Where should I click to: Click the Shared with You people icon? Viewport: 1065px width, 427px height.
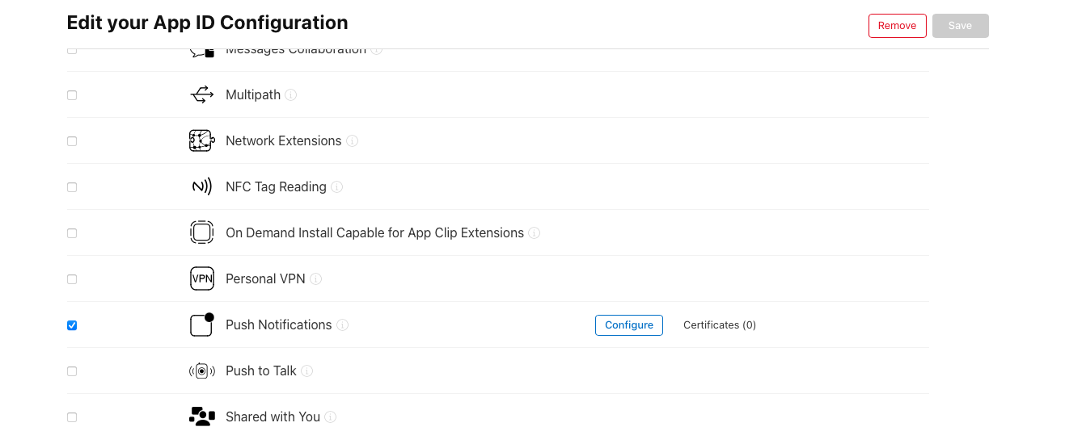point(201,417)
